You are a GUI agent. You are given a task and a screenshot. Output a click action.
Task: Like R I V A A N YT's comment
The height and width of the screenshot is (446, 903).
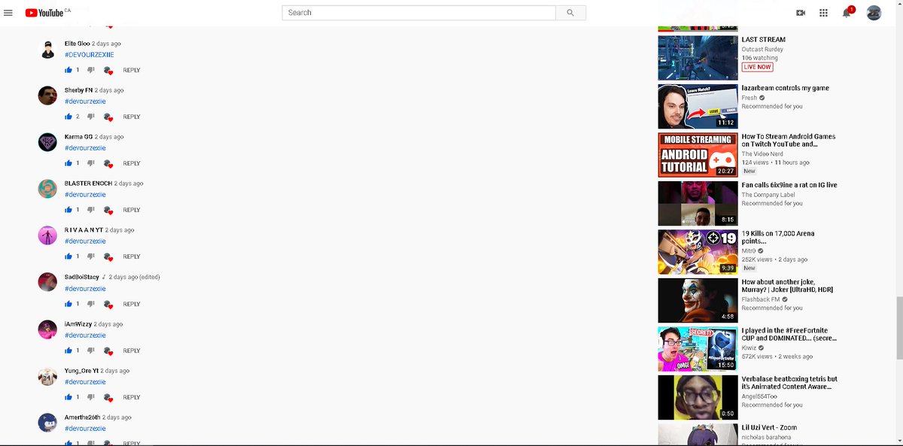pos(68,256)
